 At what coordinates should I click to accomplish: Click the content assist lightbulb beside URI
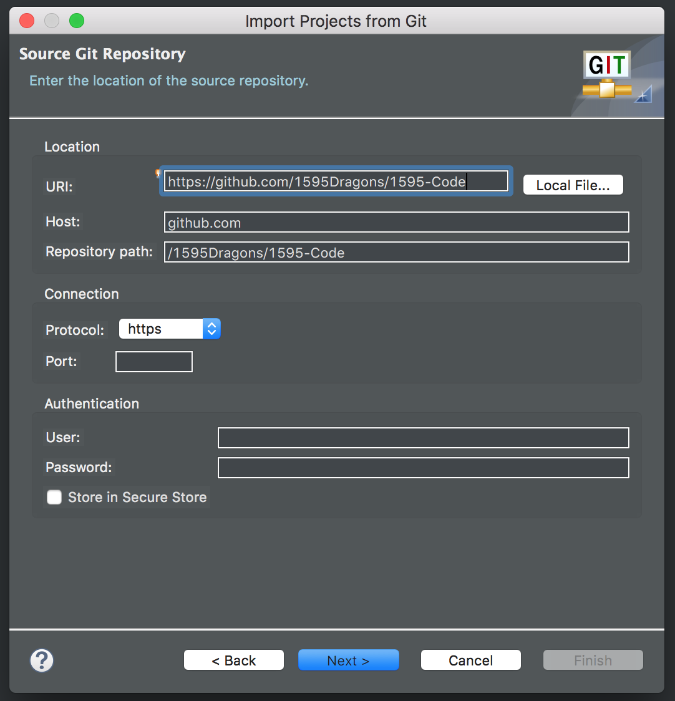(157, 173)
